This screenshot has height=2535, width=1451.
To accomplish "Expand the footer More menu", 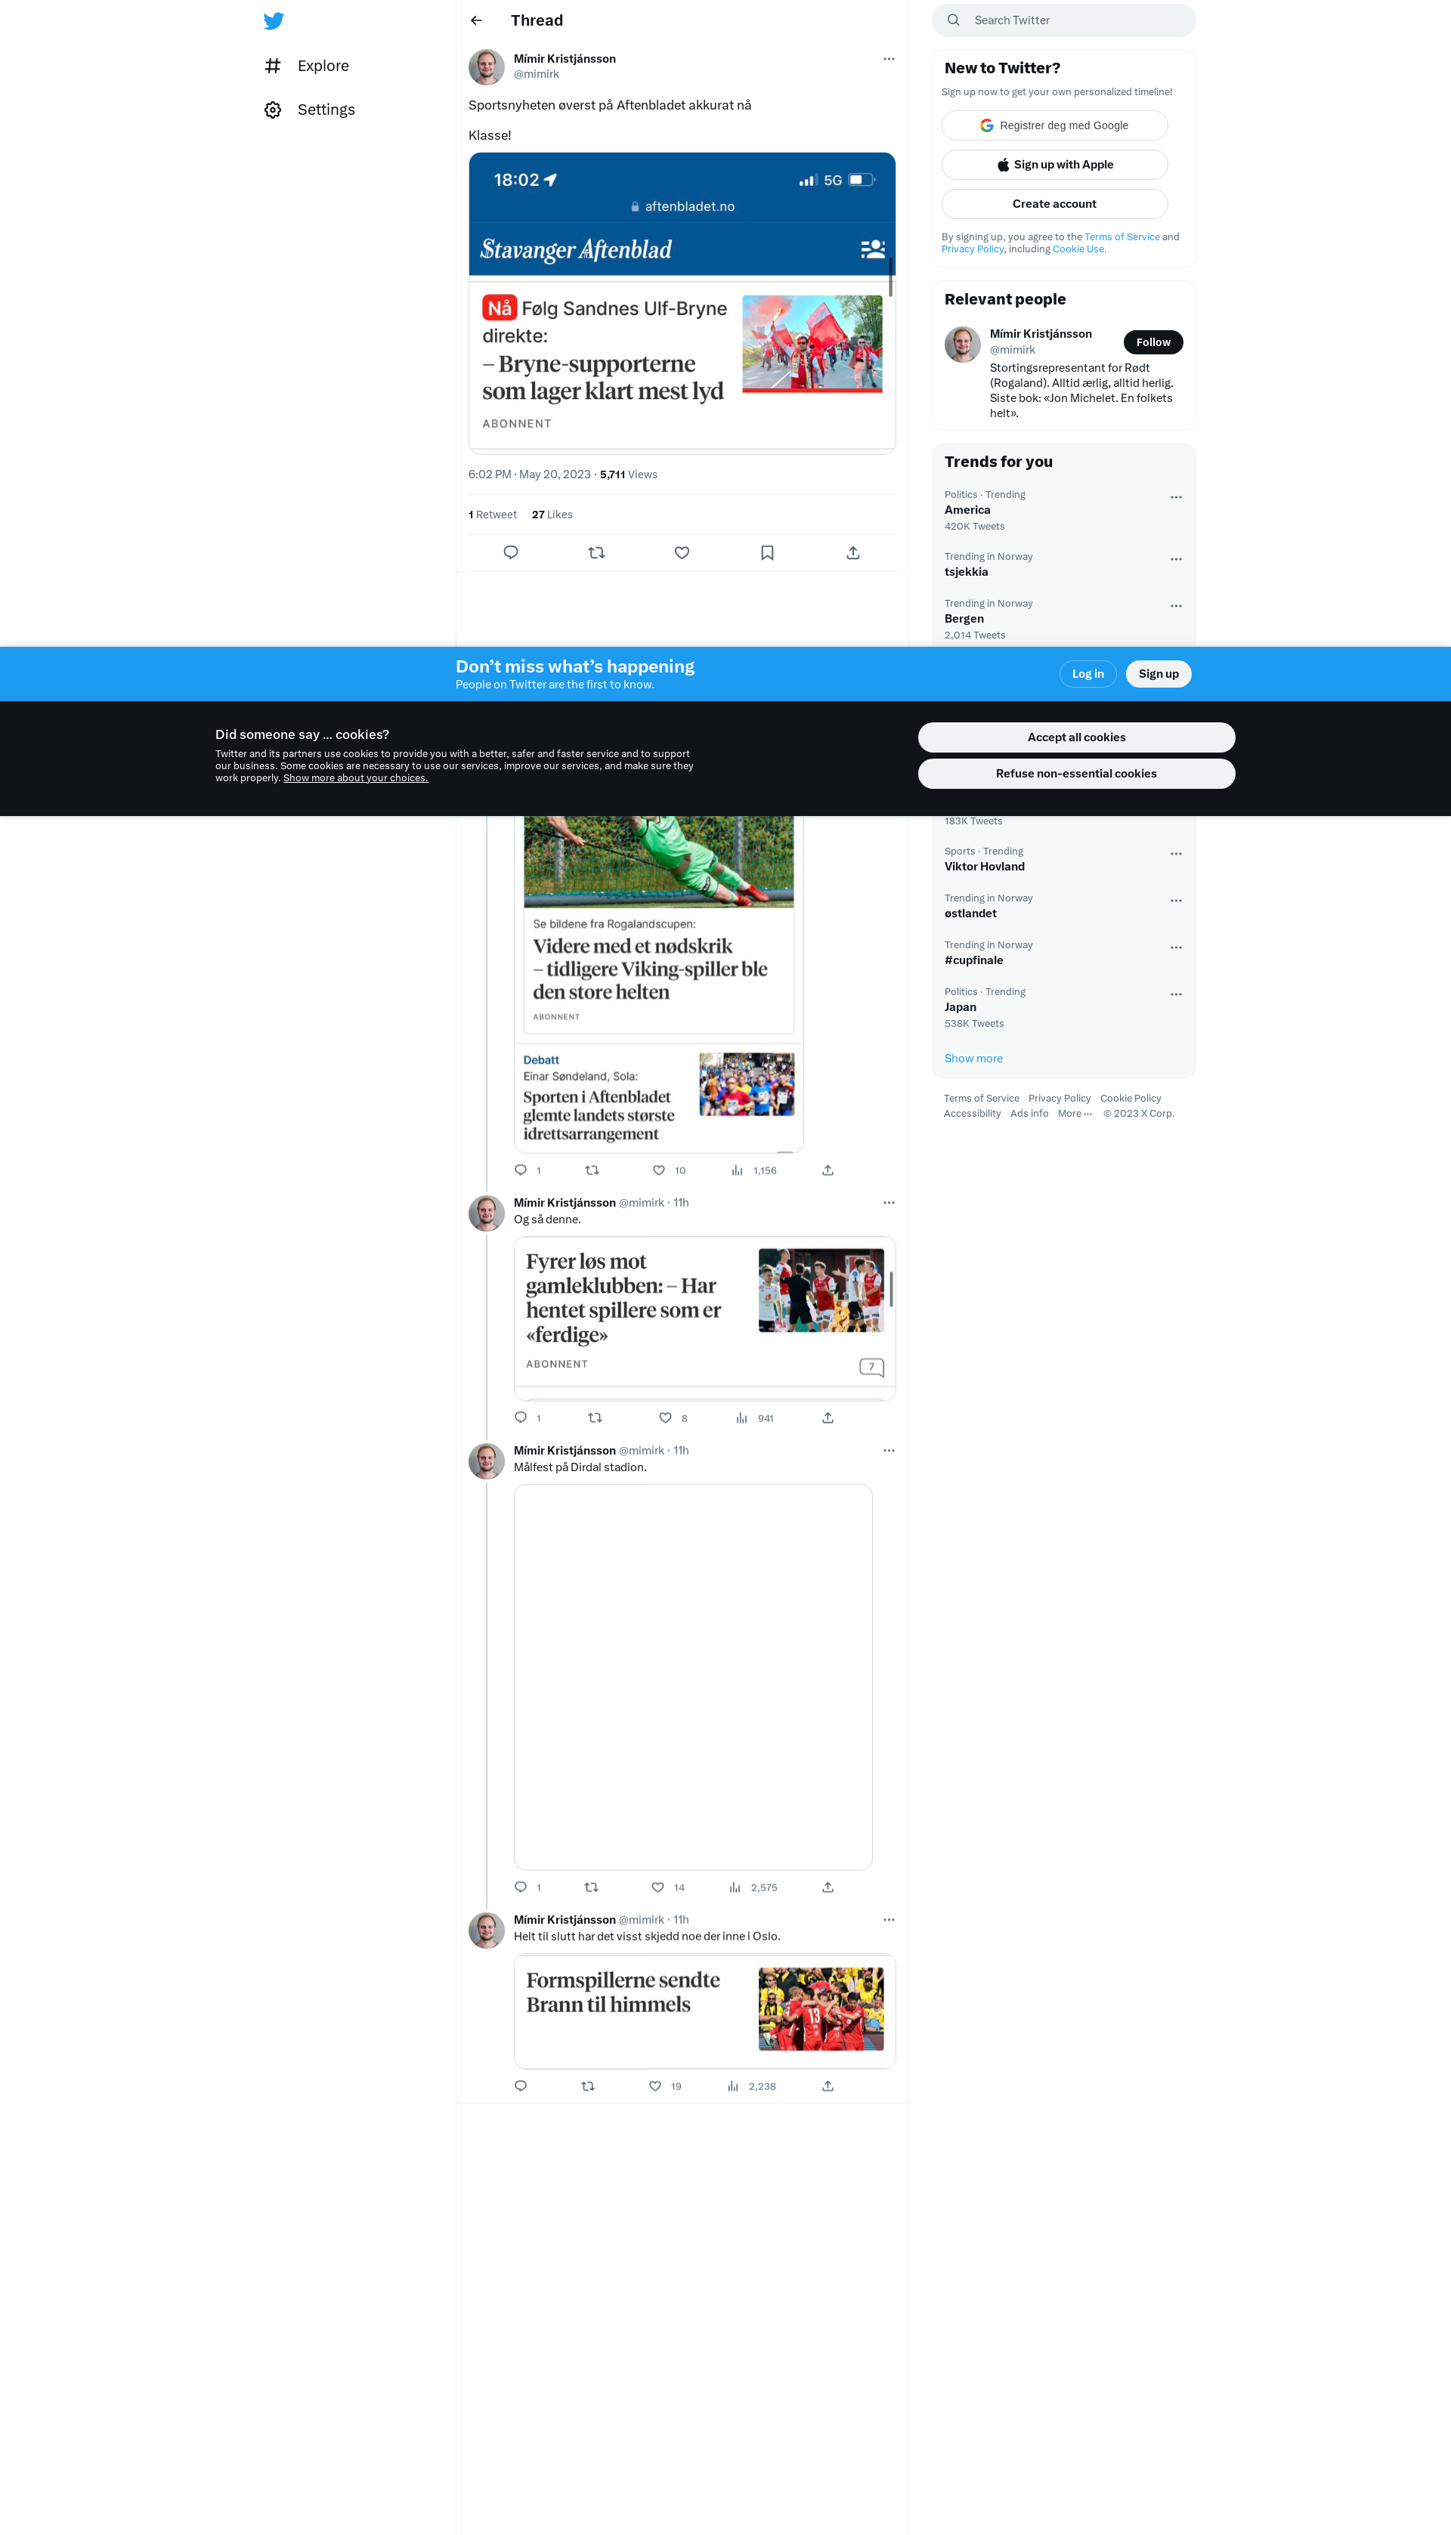I will tap(1075, 1114).
